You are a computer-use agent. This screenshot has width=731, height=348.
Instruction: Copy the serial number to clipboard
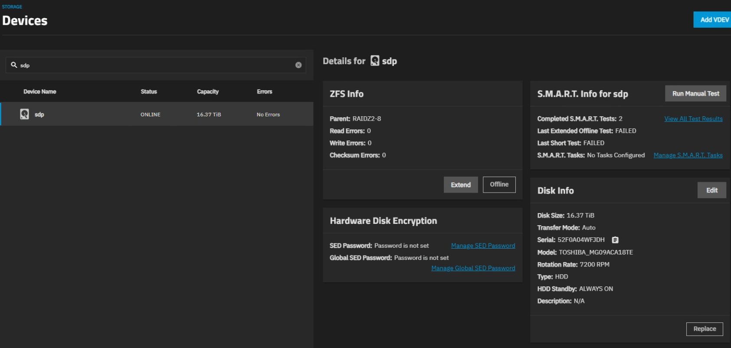[x=615, y=240]
